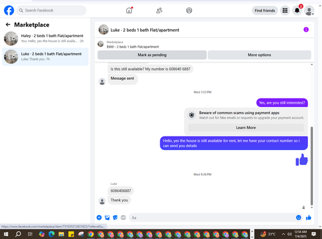322x239 pixels.
Task: Open the Facebook menu grid icon
Action: click(285, 10)
